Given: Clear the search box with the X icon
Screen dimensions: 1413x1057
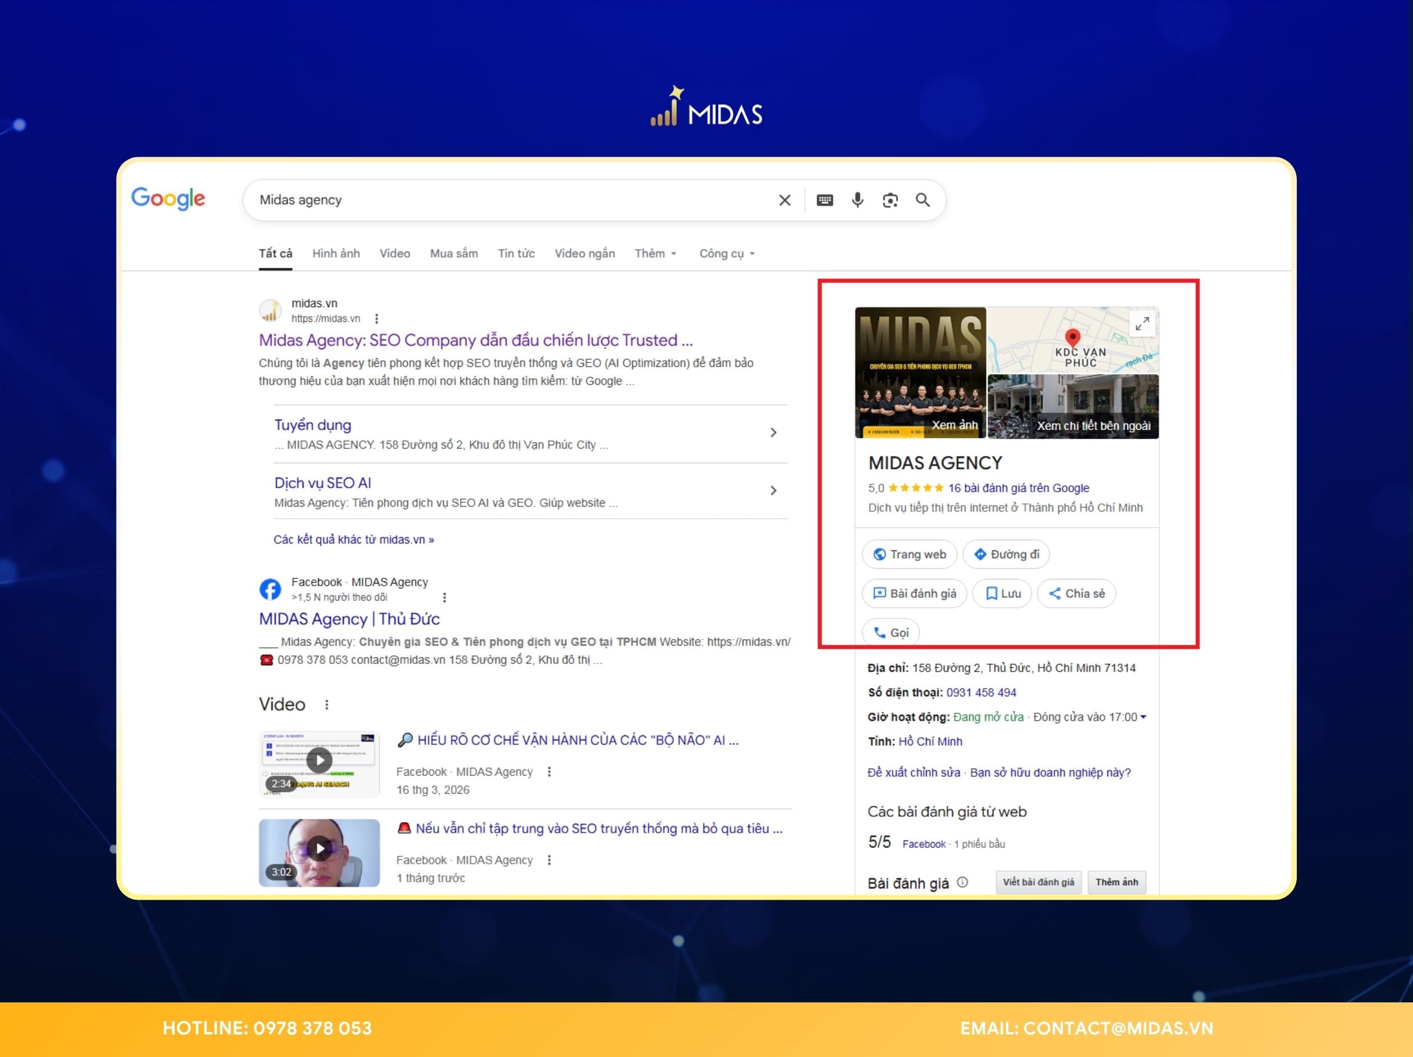Looking at the screenshot, I should point(784,201).
